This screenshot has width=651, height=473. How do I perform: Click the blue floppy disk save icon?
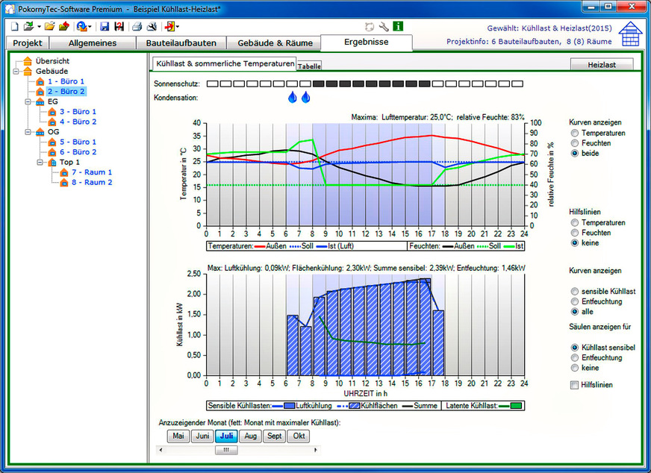[105, 26]
